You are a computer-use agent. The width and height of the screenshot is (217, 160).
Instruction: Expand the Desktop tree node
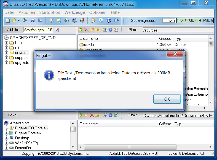[6, 138]
